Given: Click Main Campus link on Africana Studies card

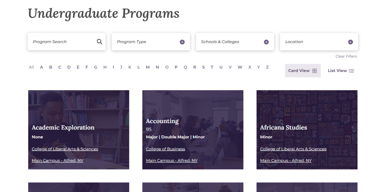Looking at the screenshot, I should (286, 160).
